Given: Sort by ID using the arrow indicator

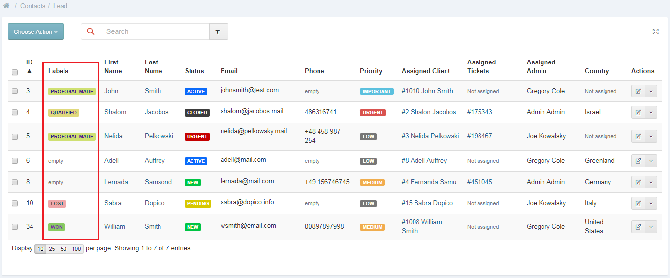Looking at the screenshot, I should point(29,71).
